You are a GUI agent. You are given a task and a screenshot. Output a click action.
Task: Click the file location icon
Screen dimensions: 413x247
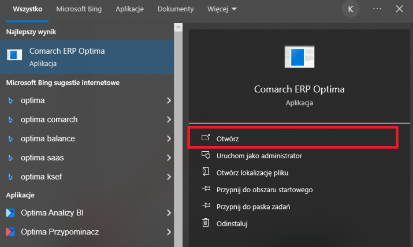coord(206,171)
